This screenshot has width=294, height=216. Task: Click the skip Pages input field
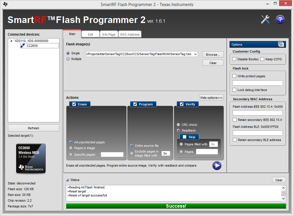coord(207,152)
